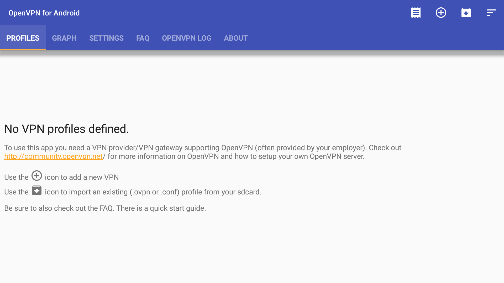Open the log window icon in toolbar
504x283 pixels.
[416, 13]
